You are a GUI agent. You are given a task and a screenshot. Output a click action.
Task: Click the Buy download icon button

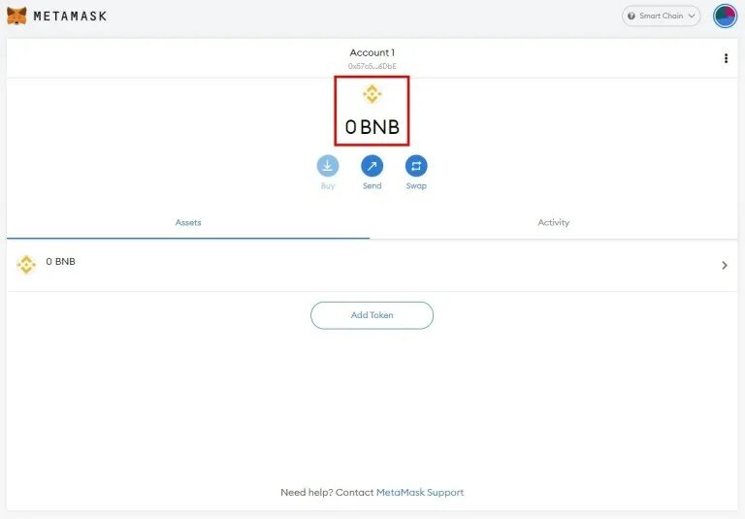[x=328, y=166]
